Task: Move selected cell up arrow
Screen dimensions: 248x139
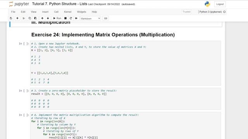Action: coord(42,18)
